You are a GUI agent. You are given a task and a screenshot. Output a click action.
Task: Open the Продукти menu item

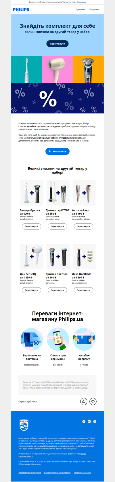click(x=80, y=9)
